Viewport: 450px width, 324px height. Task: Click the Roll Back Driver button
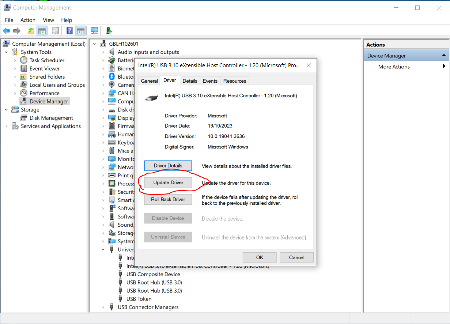click(x=168, y=199)
